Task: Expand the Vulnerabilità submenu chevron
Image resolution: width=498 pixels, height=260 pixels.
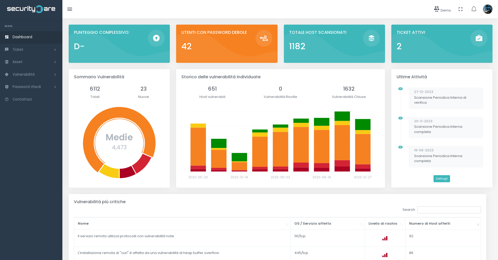Action: pyautogui.click(x=55, y=74)
